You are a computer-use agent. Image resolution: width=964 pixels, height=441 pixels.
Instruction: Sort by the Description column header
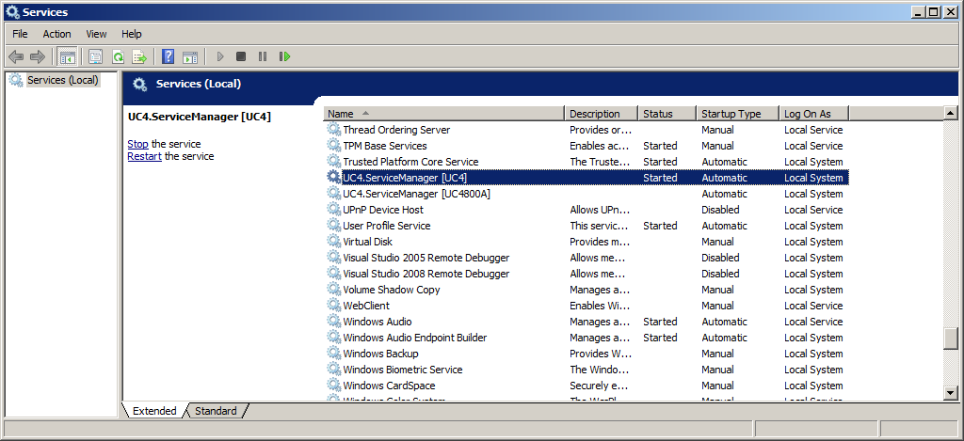[602, 114]
